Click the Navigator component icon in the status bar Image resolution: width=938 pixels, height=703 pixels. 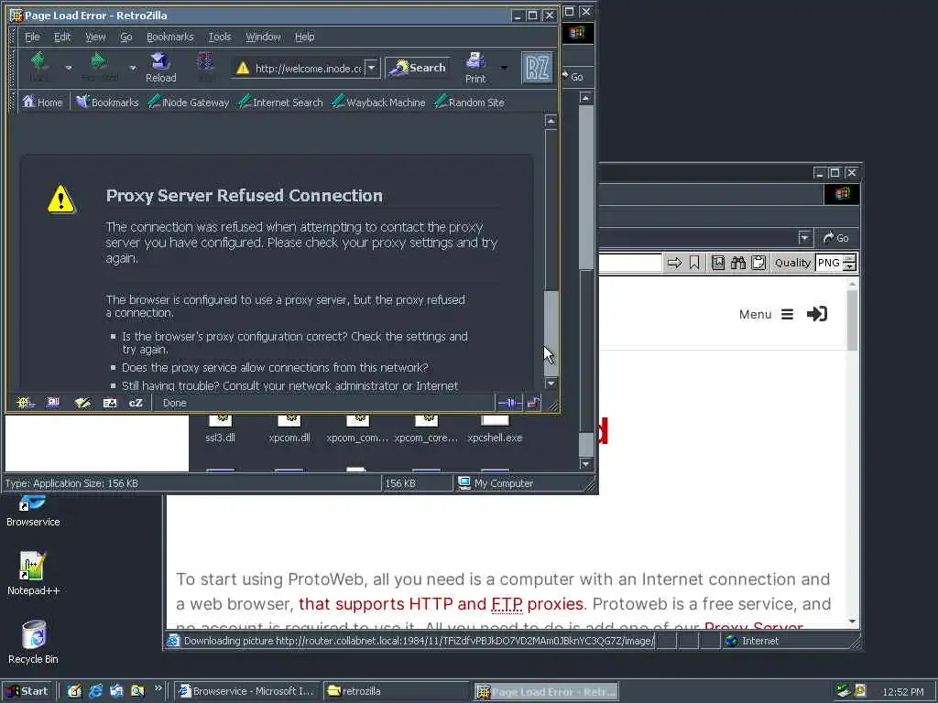coord(25,403)
